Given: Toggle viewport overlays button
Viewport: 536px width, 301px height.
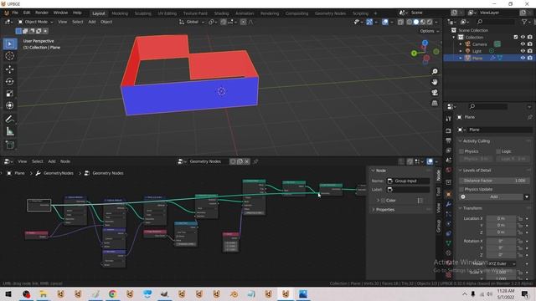Looking at the screenshot, I should [385, 22].
